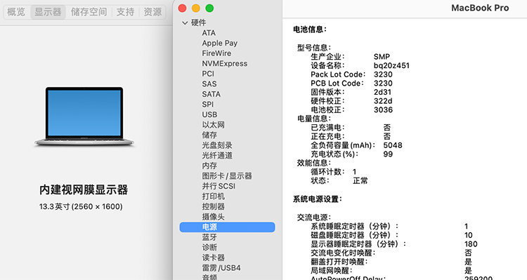Select PCI in the sidebar

pyautogui.click(x=208, y=74)
